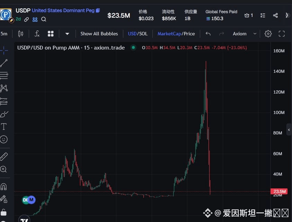Copy the USDP token address icon
The height and width of the screenshot is (222, 292).
[98, 10]
